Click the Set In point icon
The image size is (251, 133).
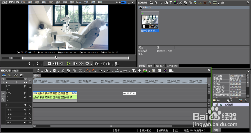click(x=29, y=64)
